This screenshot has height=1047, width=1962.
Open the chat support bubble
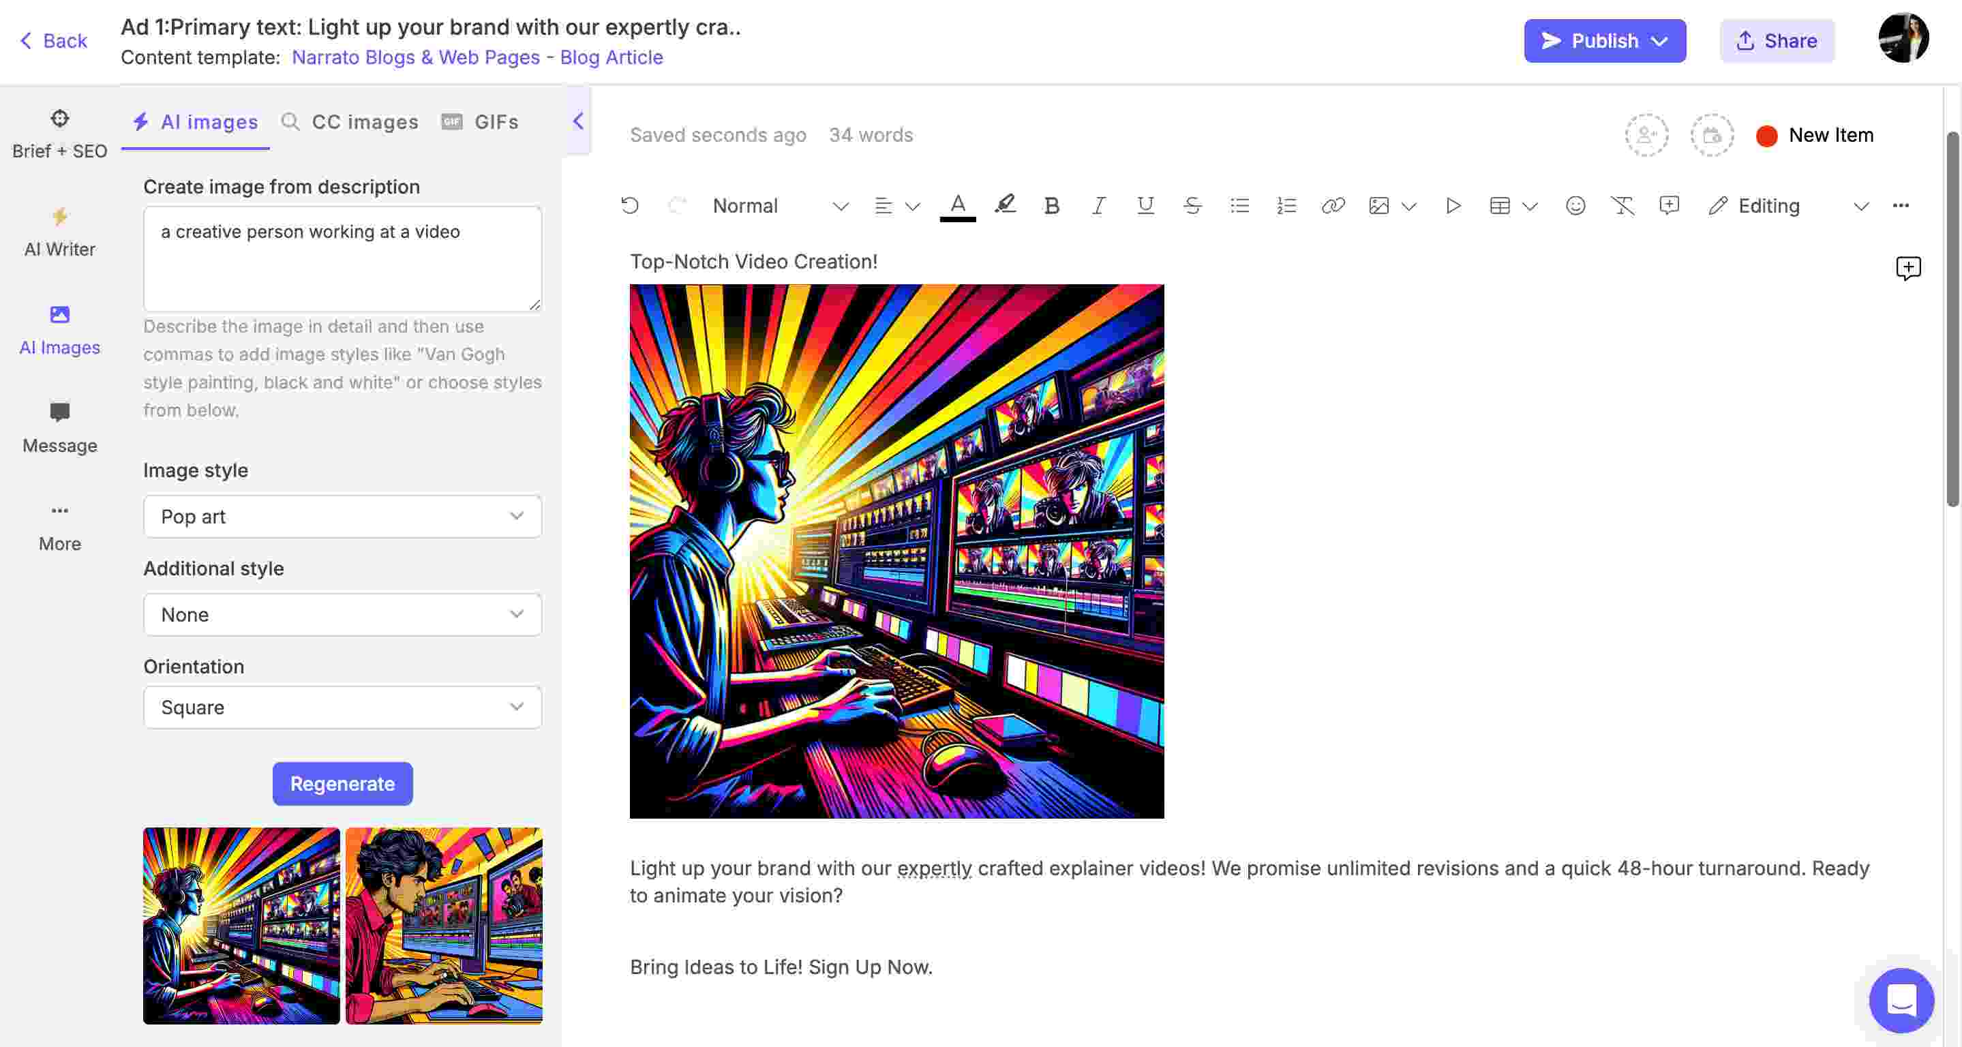point(1901,1000)
